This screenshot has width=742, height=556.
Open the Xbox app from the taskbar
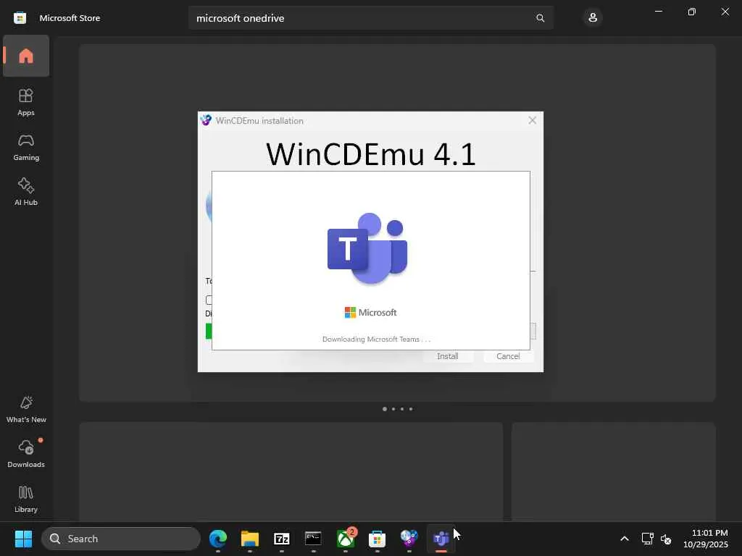[x=346, y=539]
